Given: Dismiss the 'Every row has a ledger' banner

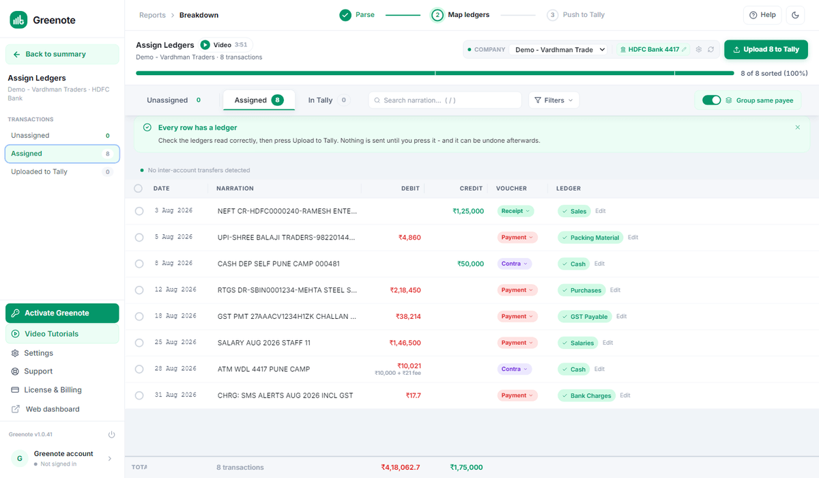Looking at the screenshot, I should (x=798, y=128).
